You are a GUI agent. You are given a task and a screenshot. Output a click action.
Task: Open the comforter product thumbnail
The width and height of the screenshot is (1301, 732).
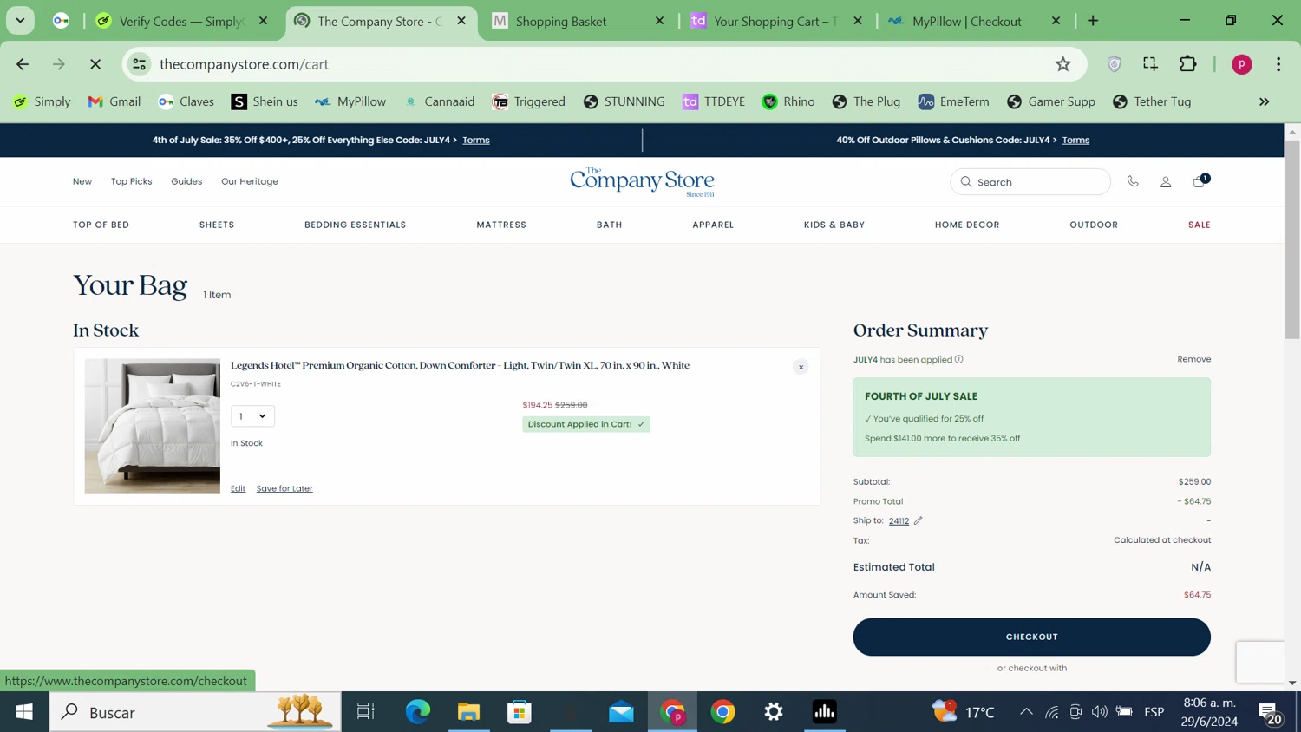[x=153, y=427]
